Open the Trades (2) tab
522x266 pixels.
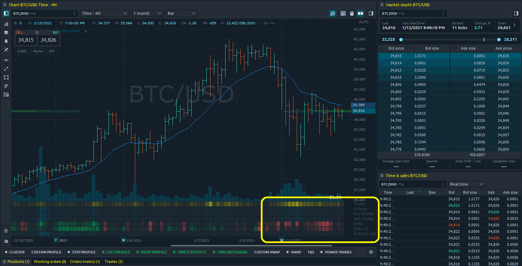(114, 262)
